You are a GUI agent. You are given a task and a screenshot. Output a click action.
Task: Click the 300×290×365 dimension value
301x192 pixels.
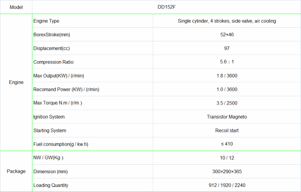pyautogui.click(x=227, y=172)
